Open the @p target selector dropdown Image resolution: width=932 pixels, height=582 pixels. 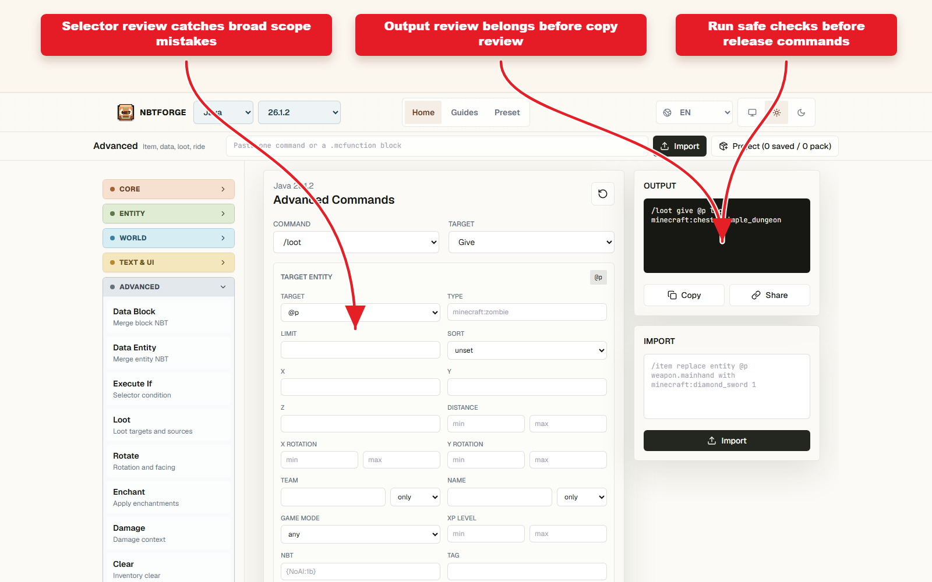point(361,313)
